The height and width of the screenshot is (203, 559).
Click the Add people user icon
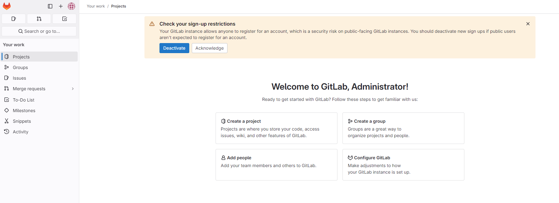pyautogui.click(x=223, y=158)
